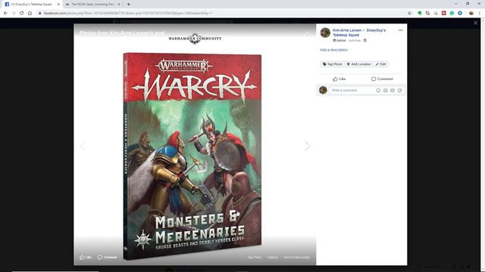Click the Add Location button

point(358,64)
